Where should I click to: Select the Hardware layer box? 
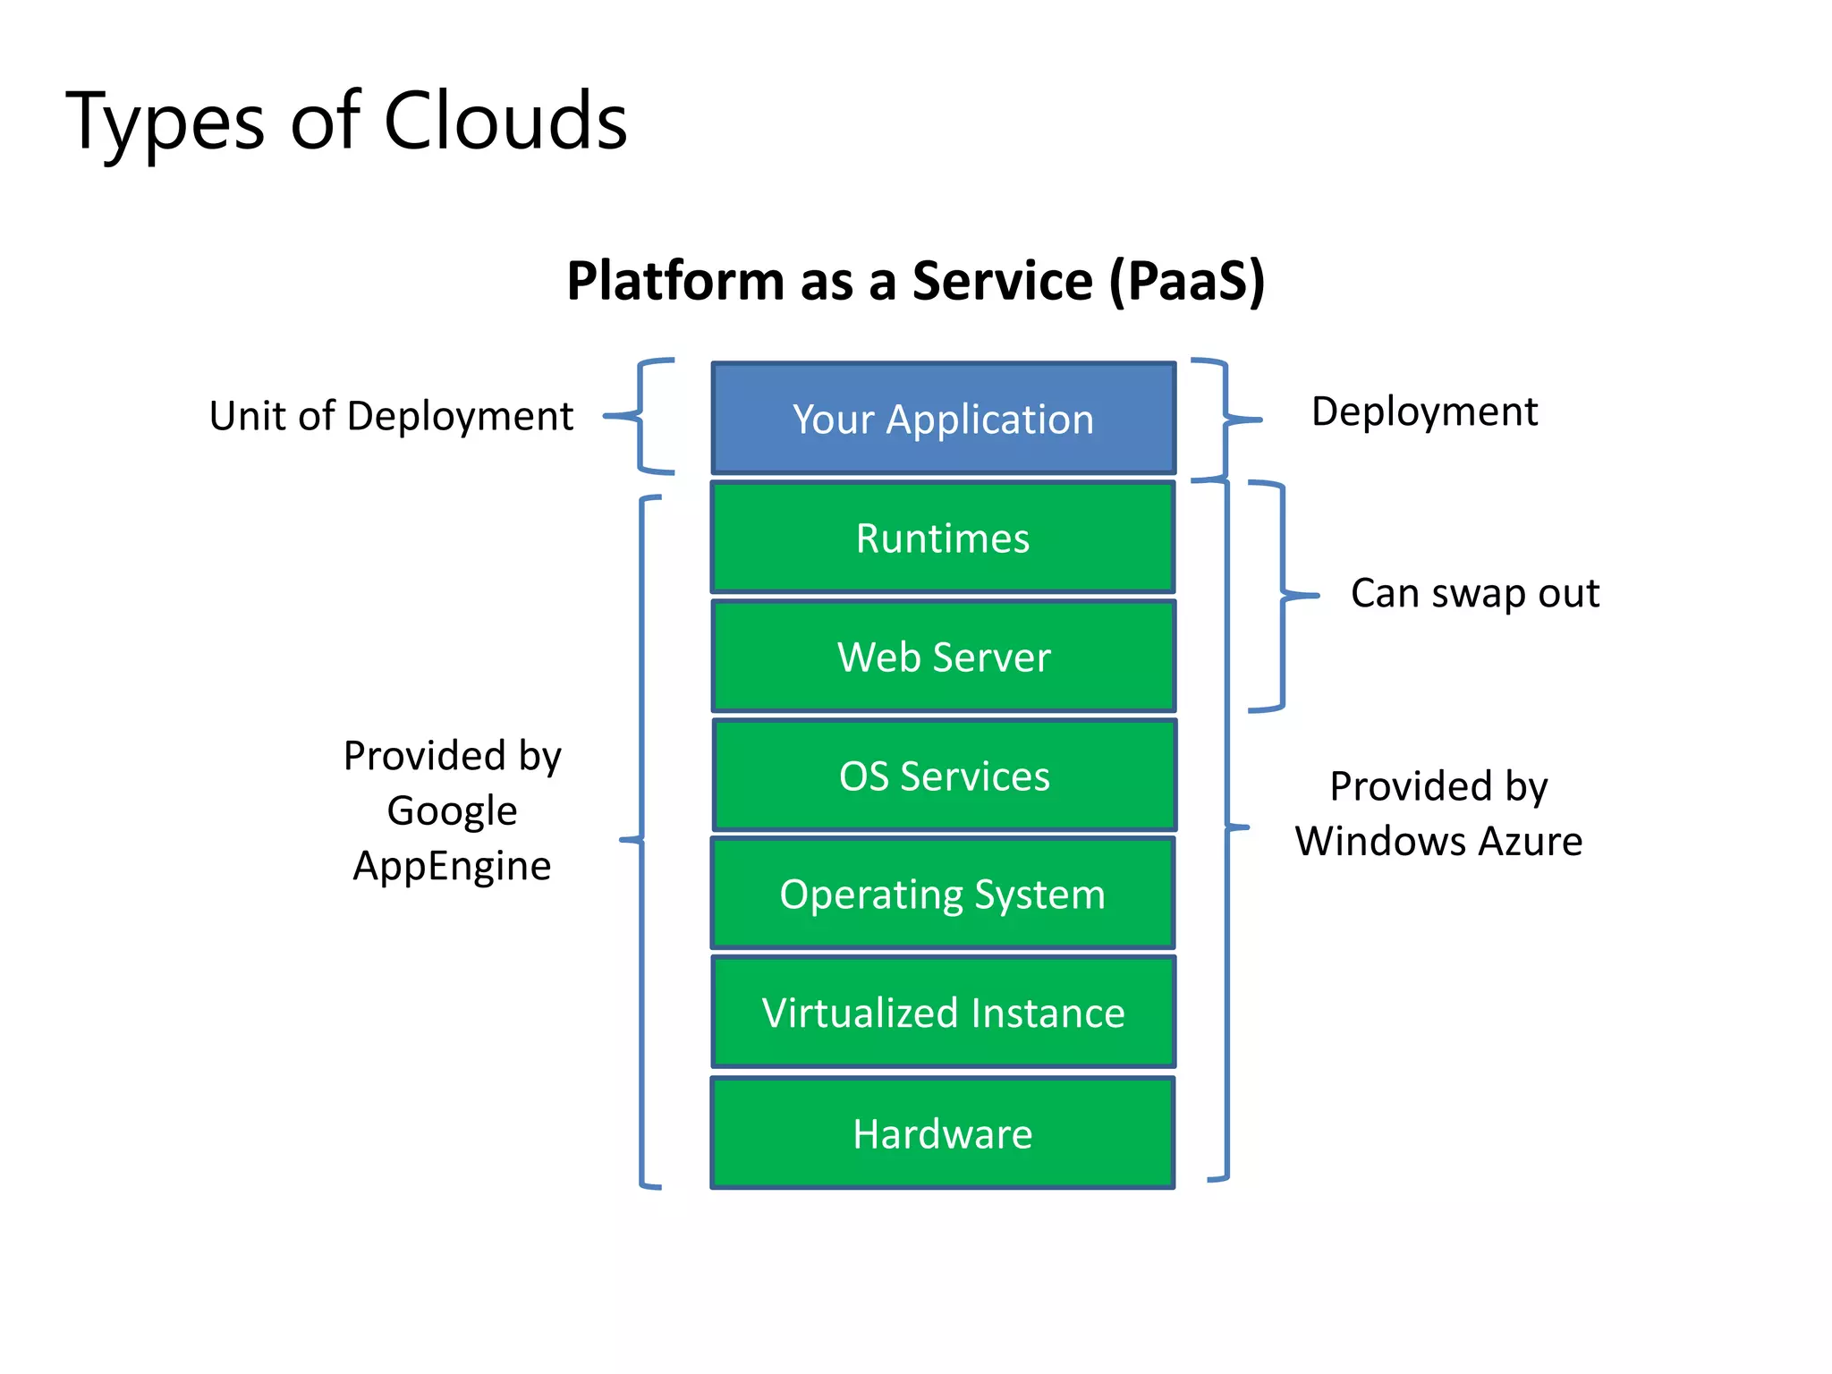pos(943,1133)
